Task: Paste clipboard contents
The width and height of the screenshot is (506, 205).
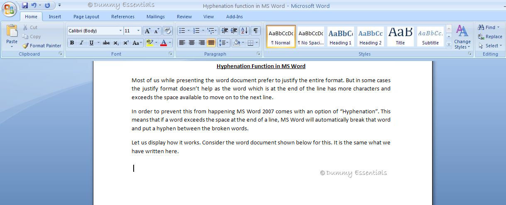Action: [12, 36]
